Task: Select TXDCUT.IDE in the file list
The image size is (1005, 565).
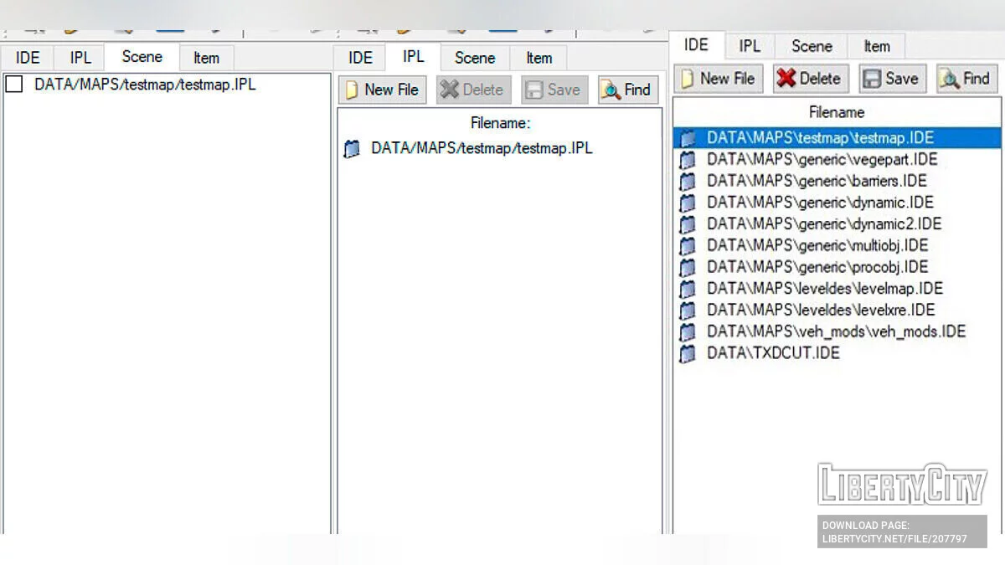Action: point(772,353)
